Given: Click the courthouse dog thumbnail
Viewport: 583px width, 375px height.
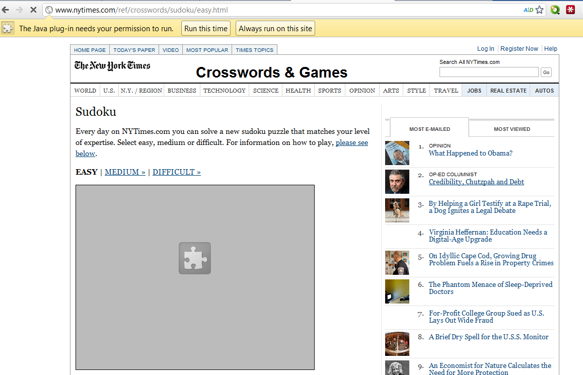Looking at the screenshot, I should tap(397, 210).
